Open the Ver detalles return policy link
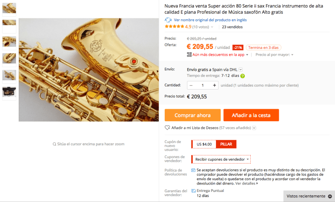 click(247, 183)
